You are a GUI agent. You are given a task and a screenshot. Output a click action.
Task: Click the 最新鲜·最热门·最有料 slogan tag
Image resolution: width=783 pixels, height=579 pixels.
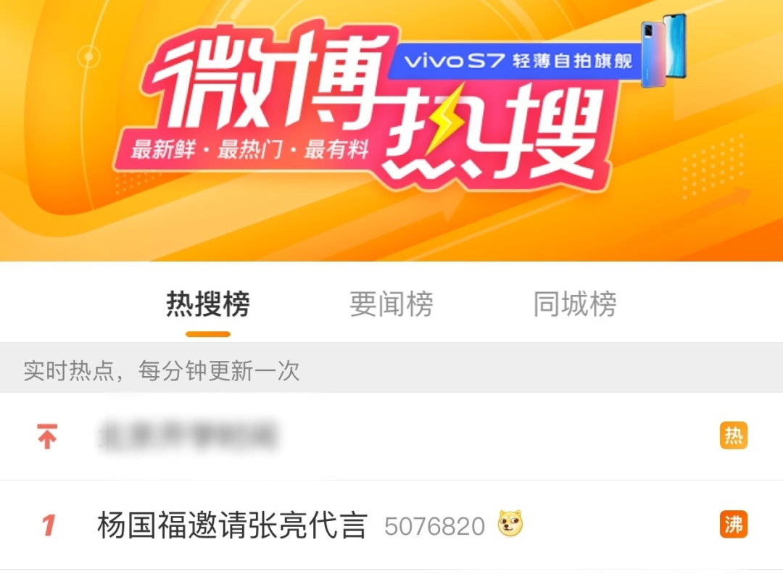pyautogui.click(x=249, y=149)
